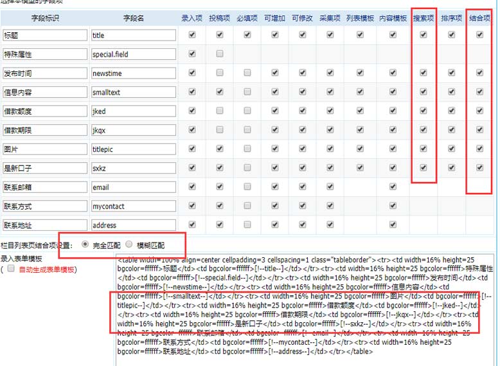Image resolution: width=500 pixels, height=366 pixels.
Task: Toggle 结合项 checkbox for sxkz row
Action: 479,167
